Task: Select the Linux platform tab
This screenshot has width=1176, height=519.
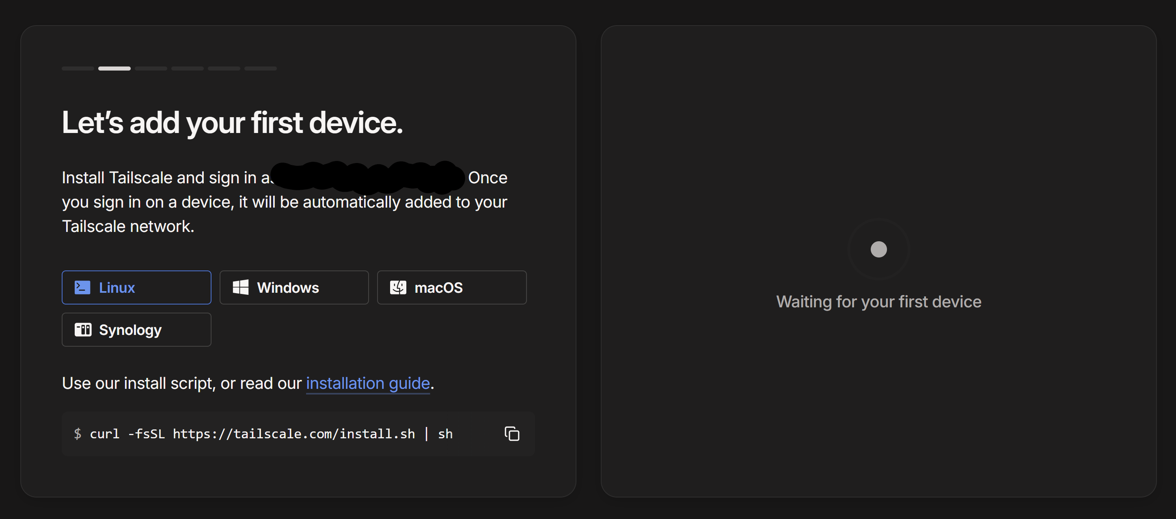Action: (136, 288)
